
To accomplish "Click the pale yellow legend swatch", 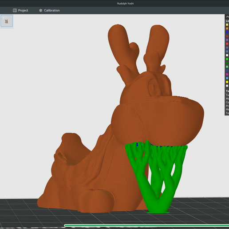I will point(227,25).
